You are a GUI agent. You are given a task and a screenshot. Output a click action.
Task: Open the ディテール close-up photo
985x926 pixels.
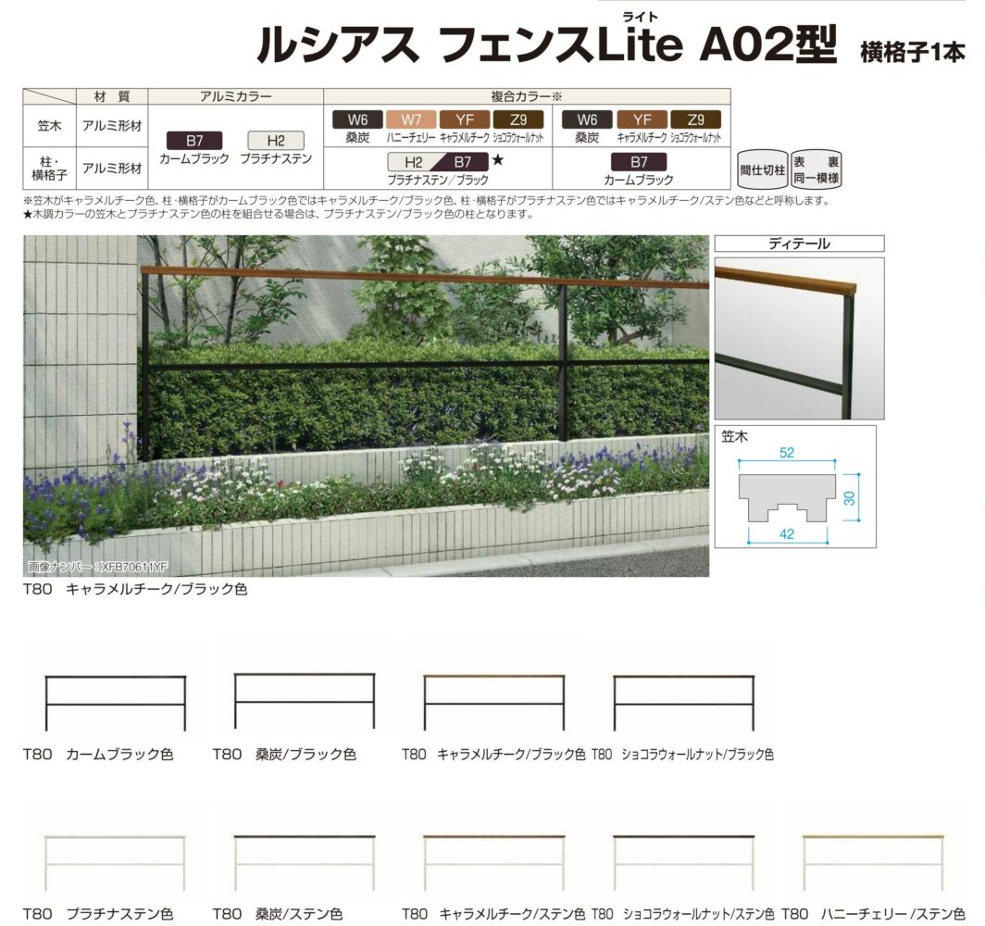[x=799, y=338]
